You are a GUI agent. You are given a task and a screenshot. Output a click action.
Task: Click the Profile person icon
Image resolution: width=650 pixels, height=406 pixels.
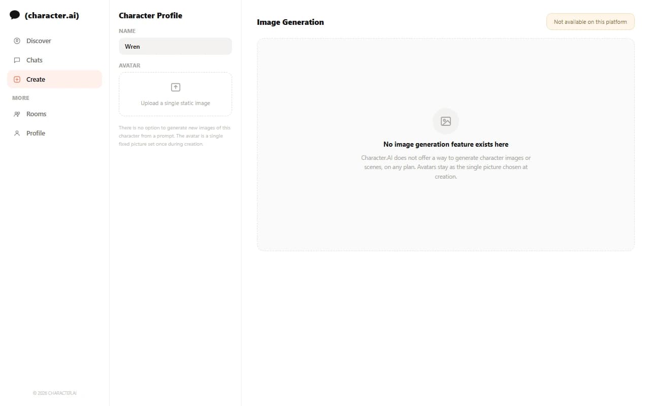[17, 133]
